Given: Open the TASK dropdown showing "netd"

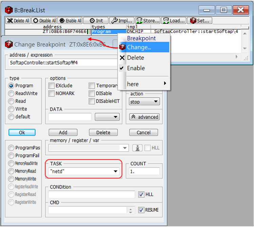Looking at the screenshot, I should pyautogui.click(x=116, y=172).
